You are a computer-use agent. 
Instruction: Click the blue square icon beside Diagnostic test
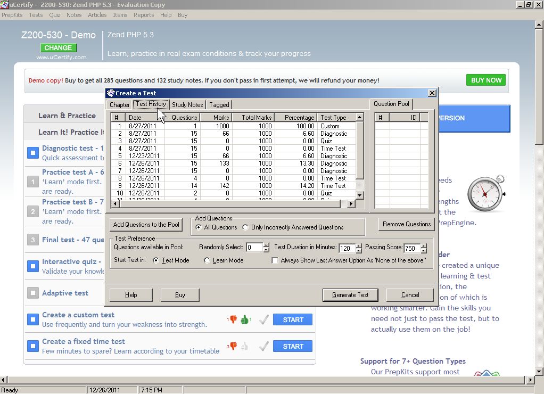[x=33, y=152]
